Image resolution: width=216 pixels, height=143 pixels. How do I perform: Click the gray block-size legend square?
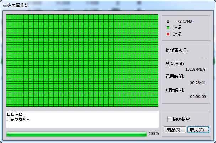pyautogui.click(x=168, y=22)
